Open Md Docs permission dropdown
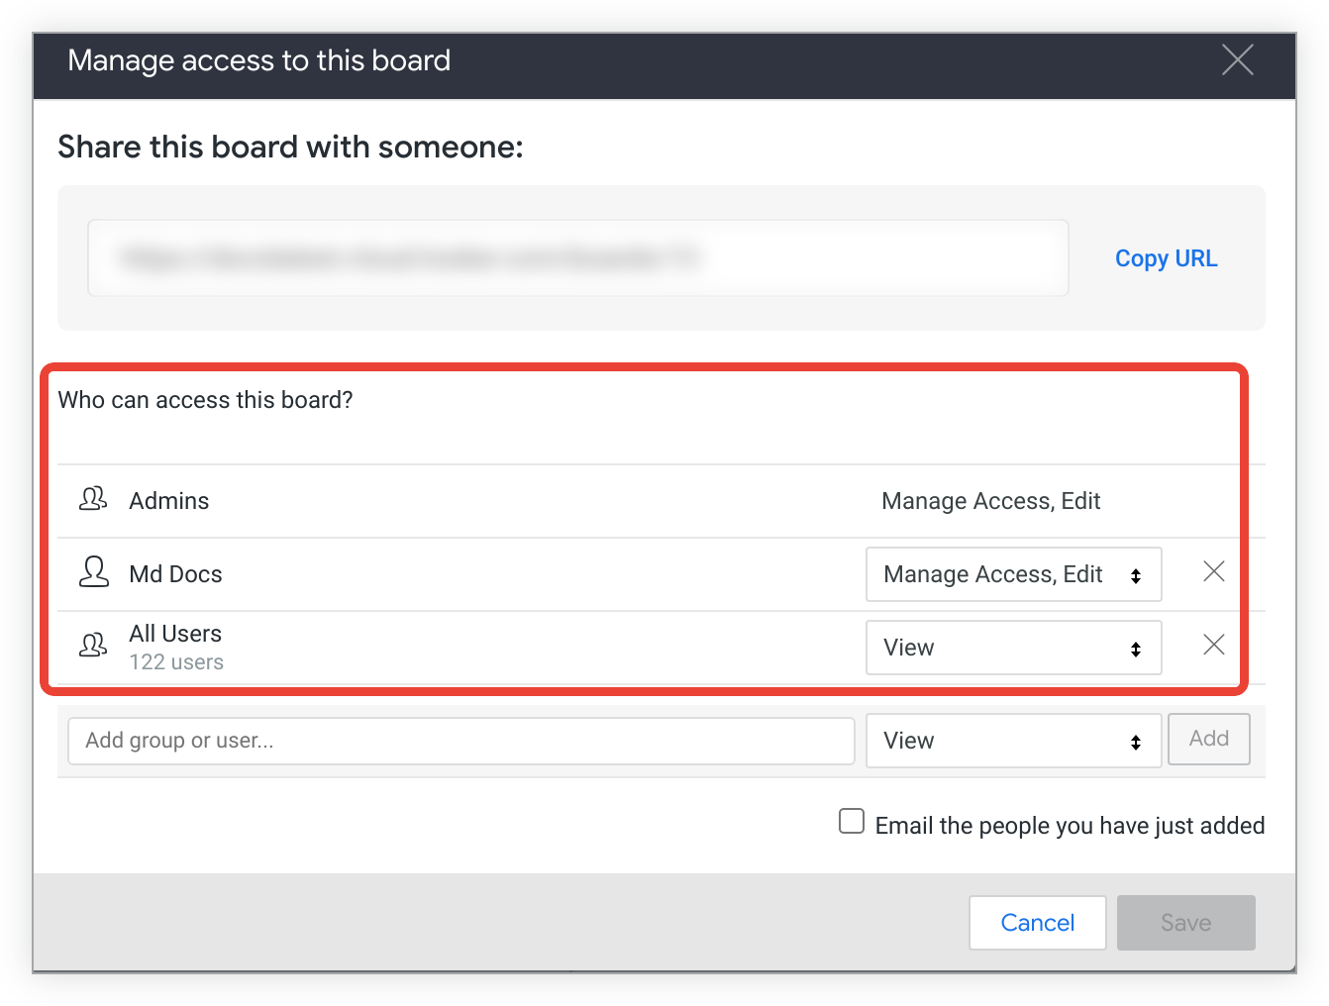Screen dimensions: 1329x1006 (x=1013, y=574)
